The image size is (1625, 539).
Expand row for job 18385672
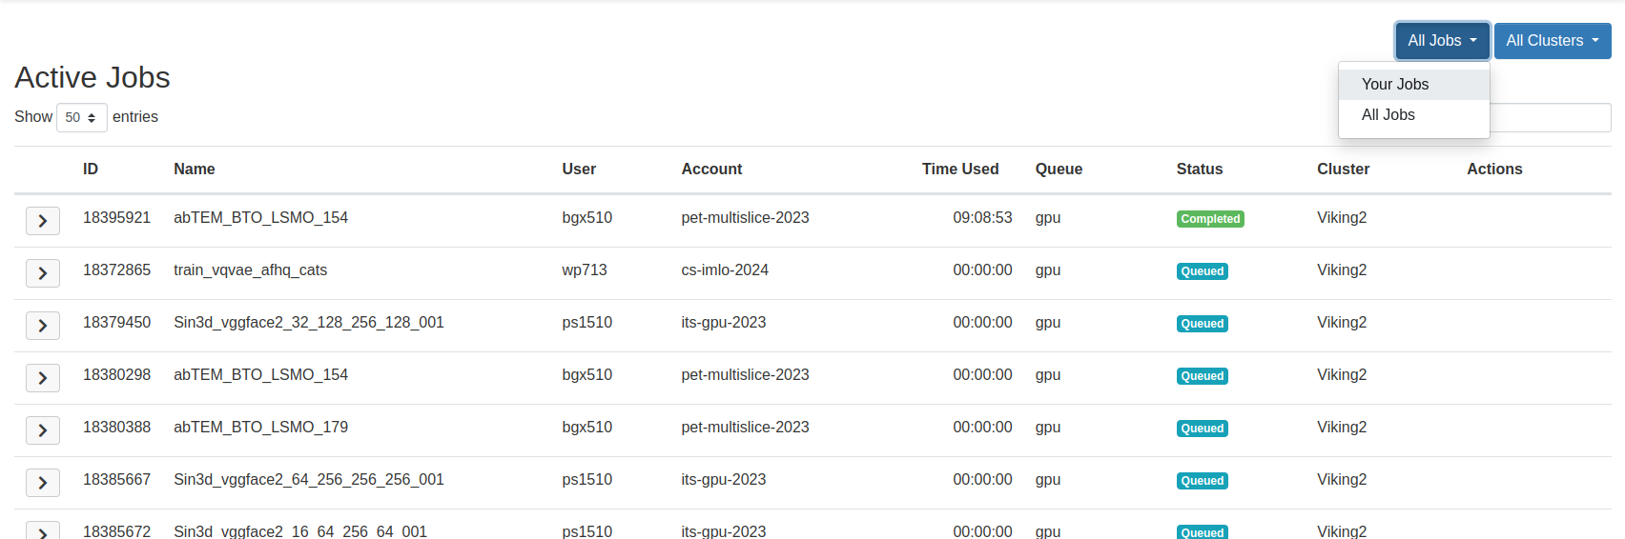coord(43,531)
